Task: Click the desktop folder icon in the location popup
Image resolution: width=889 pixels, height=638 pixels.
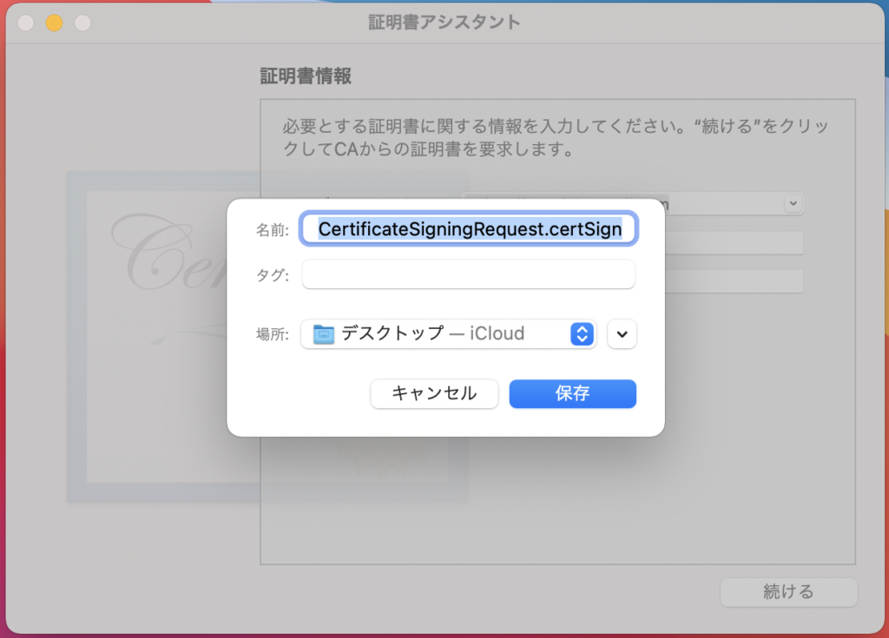Action: point(324,334)
